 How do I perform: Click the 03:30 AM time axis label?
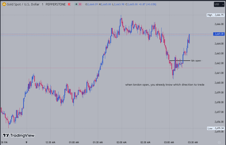(x=193, y=142)
